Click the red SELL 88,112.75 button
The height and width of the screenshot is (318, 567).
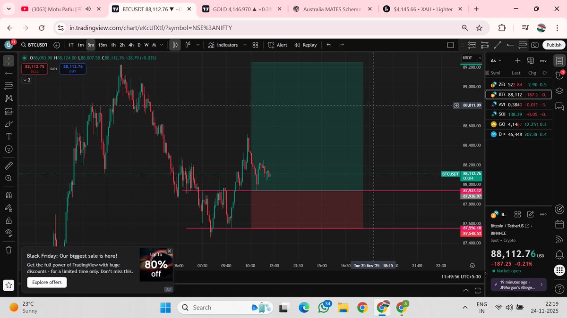pyautogui.click(x=35, y=69)
